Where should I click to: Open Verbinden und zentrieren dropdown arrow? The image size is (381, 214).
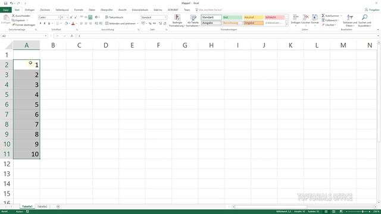click(138, 24)
